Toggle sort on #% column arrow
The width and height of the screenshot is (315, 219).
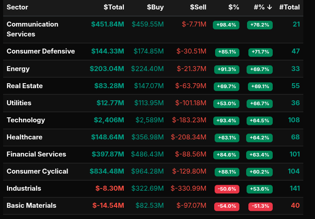269,7
